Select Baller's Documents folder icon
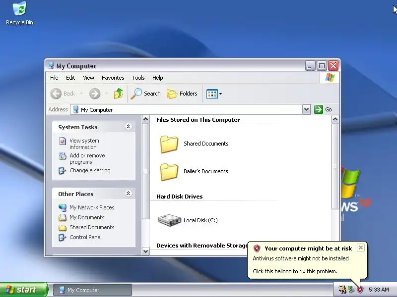Image resolution: width=397 pixels, height=297 pixels. coord(169,172)
